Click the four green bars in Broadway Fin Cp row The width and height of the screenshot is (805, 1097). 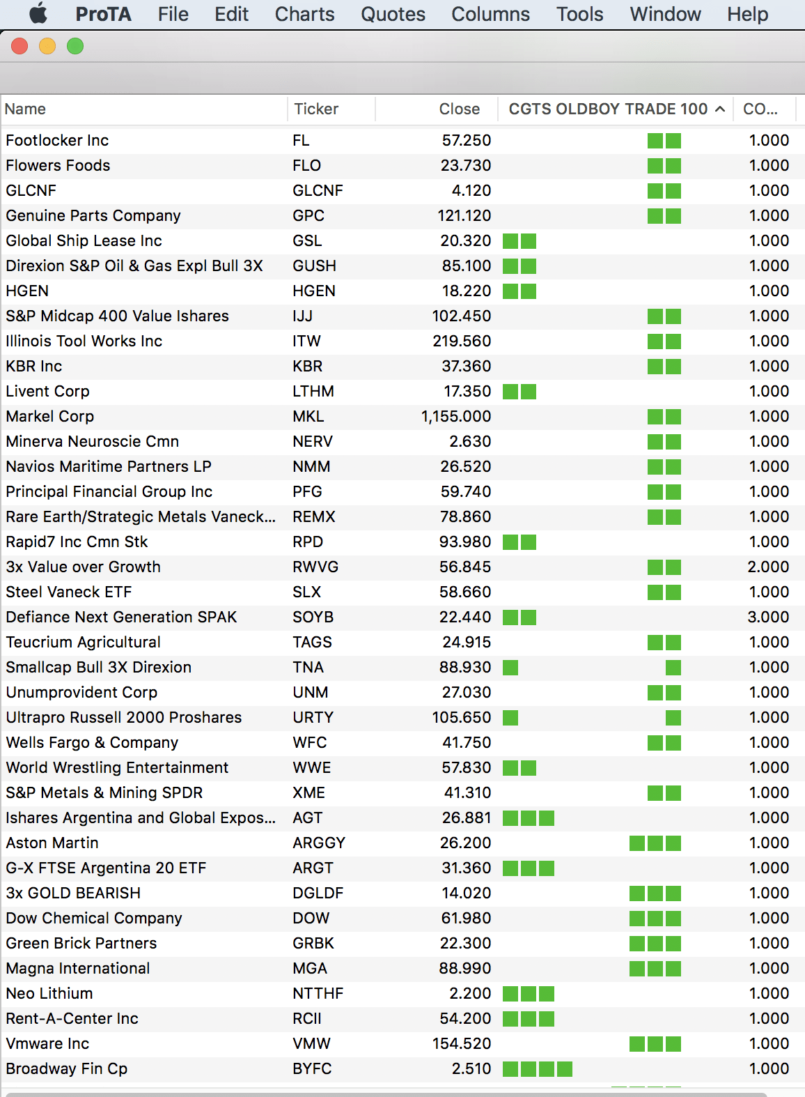538,1069
